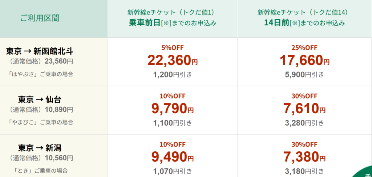Select the トクだ値14 column header

click(305, 19)
